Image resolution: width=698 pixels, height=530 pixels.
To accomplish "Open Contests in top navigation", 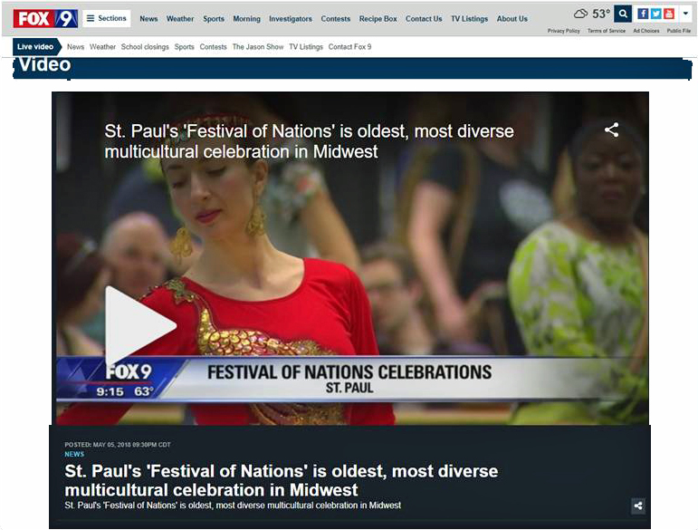I will tap(336, 19).
